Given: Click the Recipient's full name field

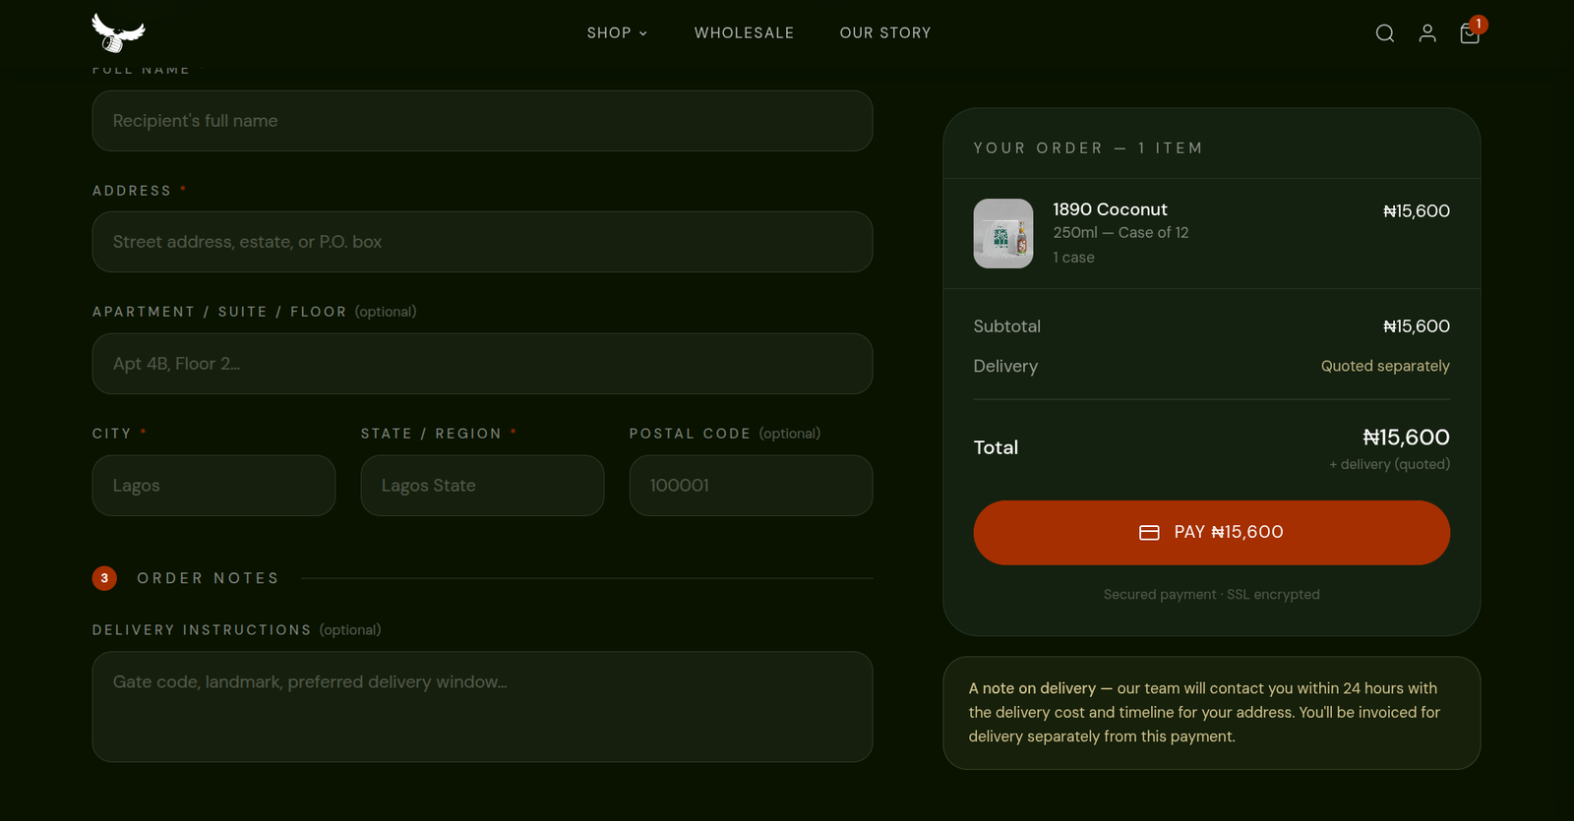Looking at the screenshot, I should pos(482,121).
